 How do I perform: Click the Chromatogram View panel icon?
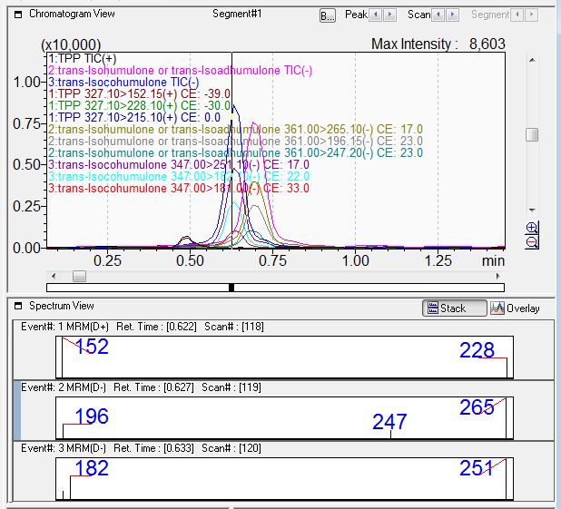18,15
